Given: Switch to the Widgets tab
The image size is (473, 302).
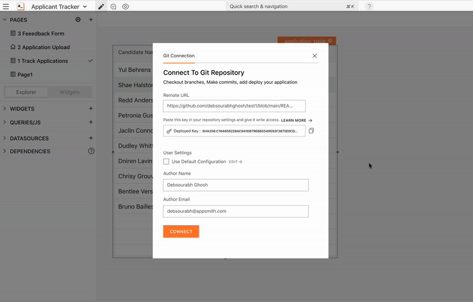Looking at the screenshot, I should pos(70,92).
